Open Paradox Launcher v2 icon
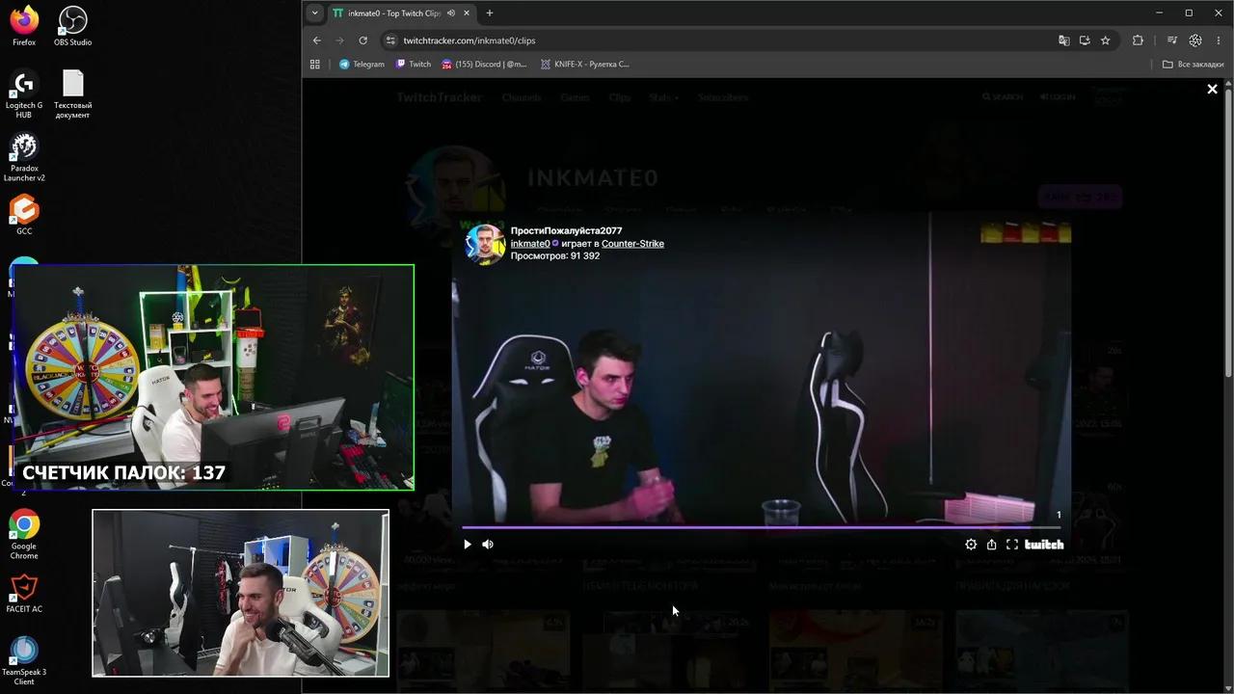 [x=24, y=157]
